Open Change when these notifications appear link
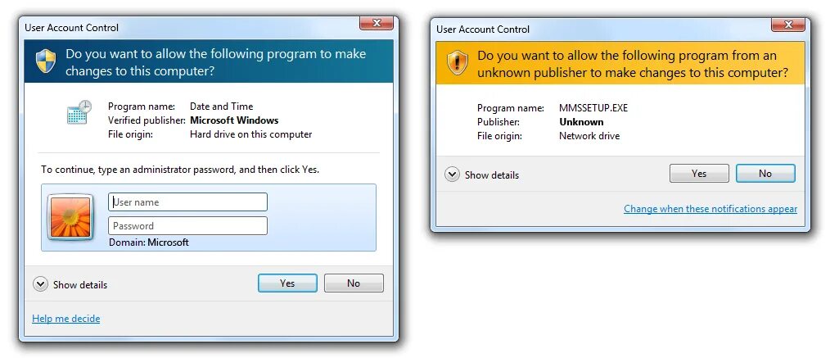 710,209
